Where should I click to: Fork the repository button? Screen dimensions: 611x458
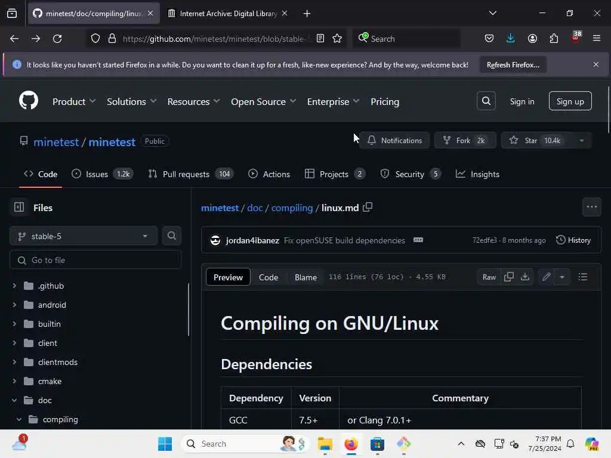(465, 140)
